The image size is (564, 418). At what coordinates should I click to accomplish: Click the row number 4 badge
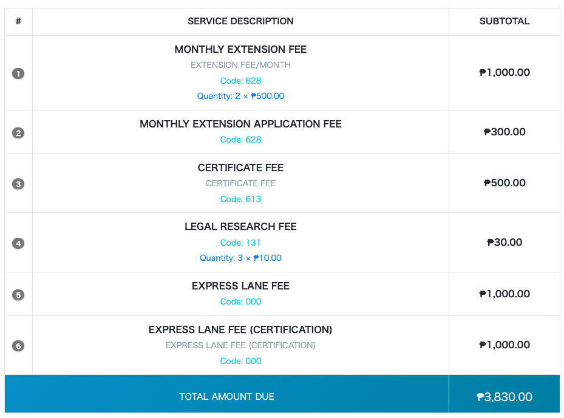click(18, 243)
